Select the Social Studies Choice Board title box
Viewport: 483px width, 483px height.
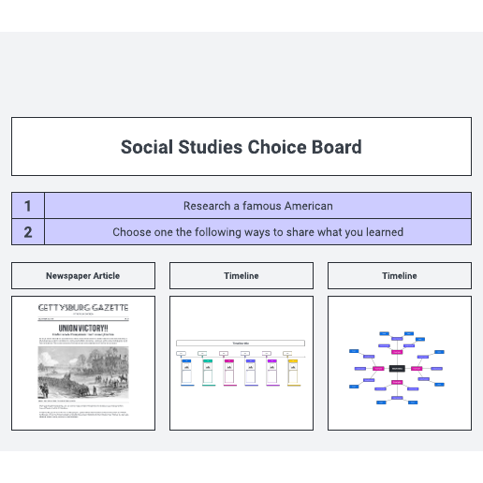[x=241, y=146]
